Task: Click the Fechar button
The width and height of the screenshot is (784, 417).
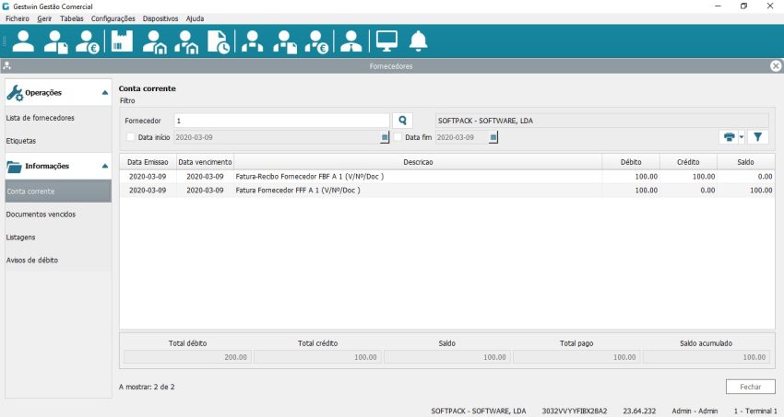Action: 750,387
